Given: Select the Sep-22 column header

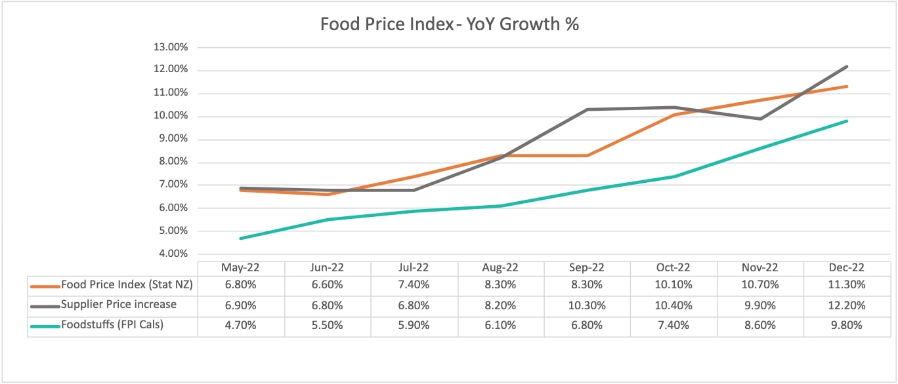Looking at the screenshot, I should [587, 267].
